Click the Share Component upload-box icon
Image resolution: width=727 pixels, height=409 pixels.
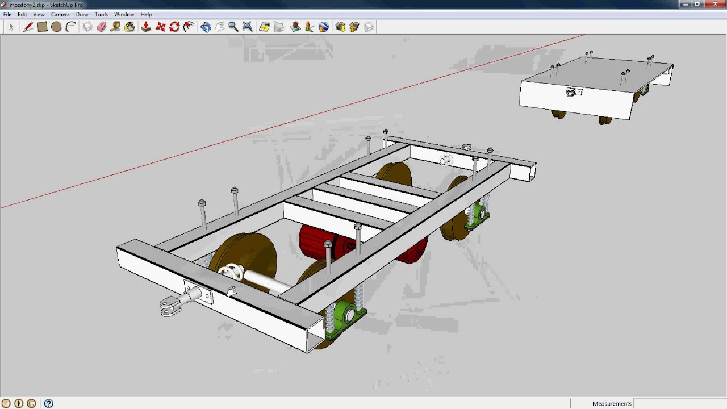pos(354,27)
